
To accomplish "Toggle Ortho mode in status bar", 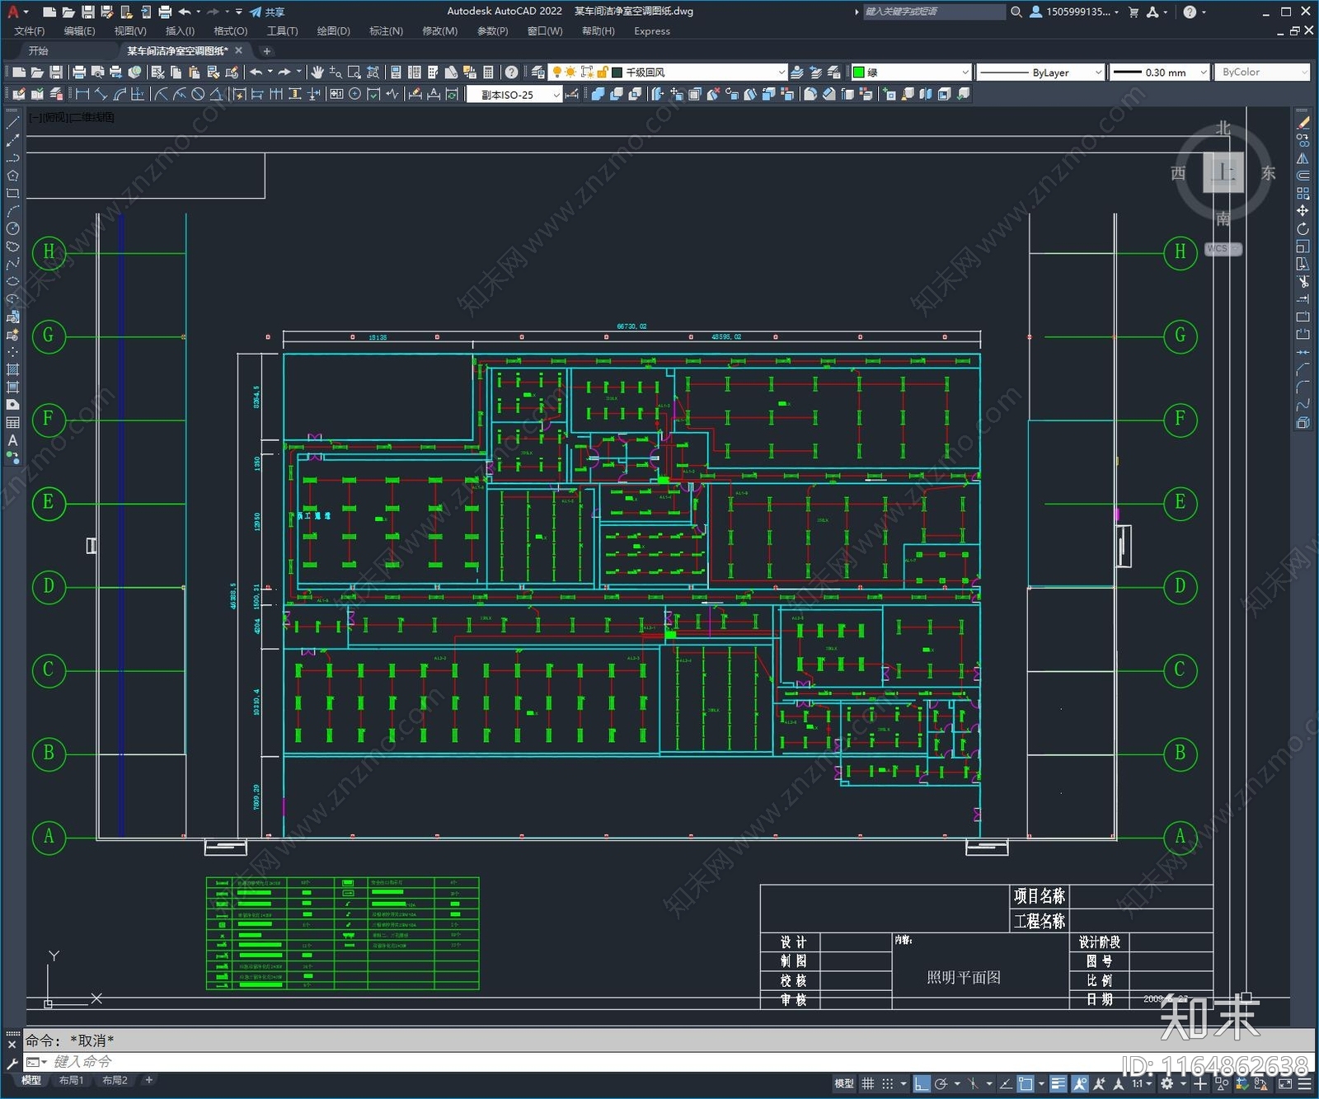I will (922, 1084).
